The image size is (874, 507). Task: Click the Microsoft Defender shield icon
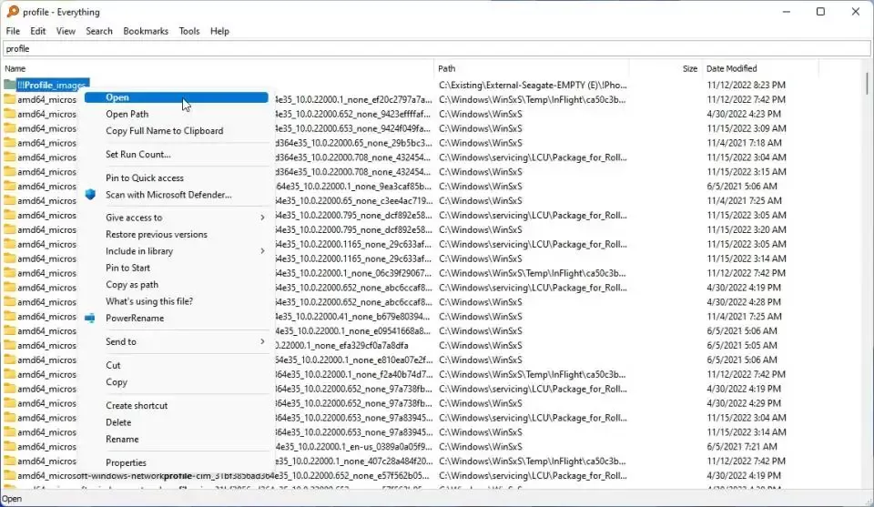click(90, 195)
